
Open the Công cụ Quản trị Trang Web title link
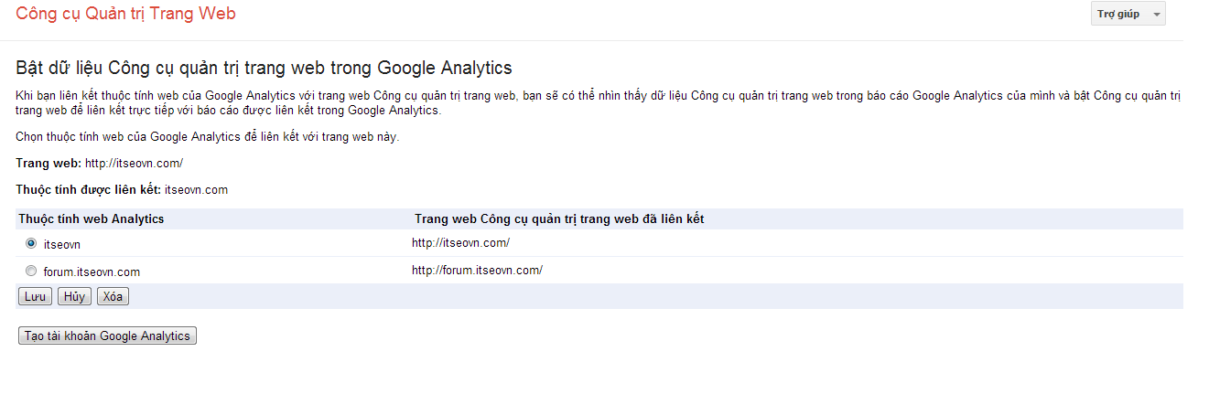[125, 14]
